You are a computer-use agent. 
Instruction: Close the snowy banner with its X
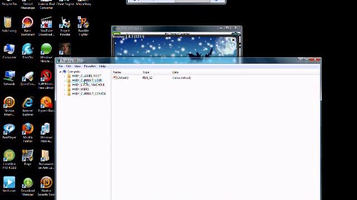[x=233, y=40]
